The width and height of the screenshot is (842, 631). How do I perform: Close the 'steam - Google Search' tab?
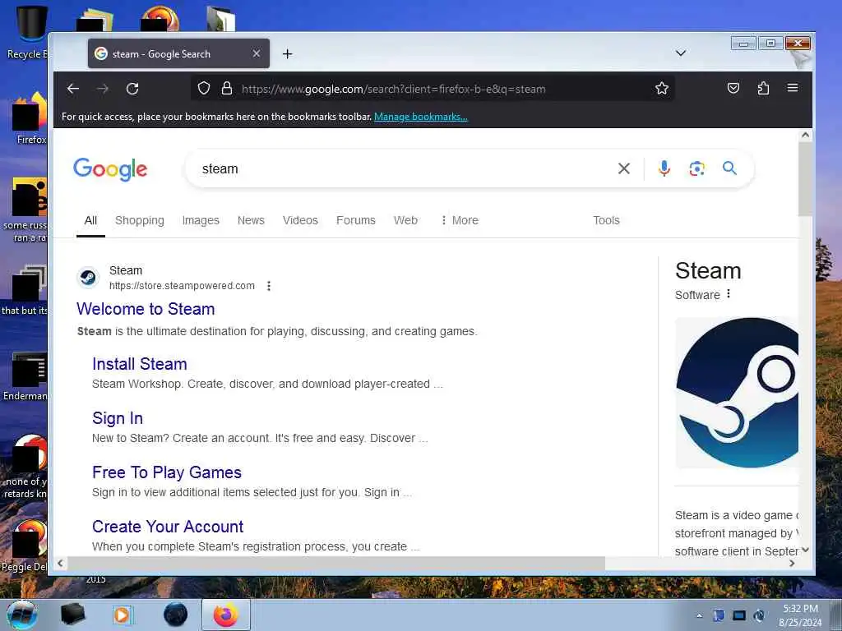257,53
